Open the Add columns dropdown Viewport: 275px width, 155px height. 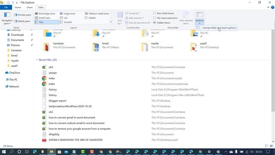click(x=134, y=18)
